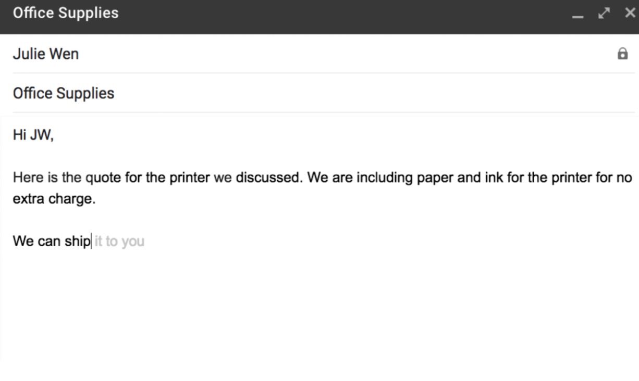This screenshot has height=381, width=639.
Task: Accept the gray "it to you" suggestion
Action: 119,242
